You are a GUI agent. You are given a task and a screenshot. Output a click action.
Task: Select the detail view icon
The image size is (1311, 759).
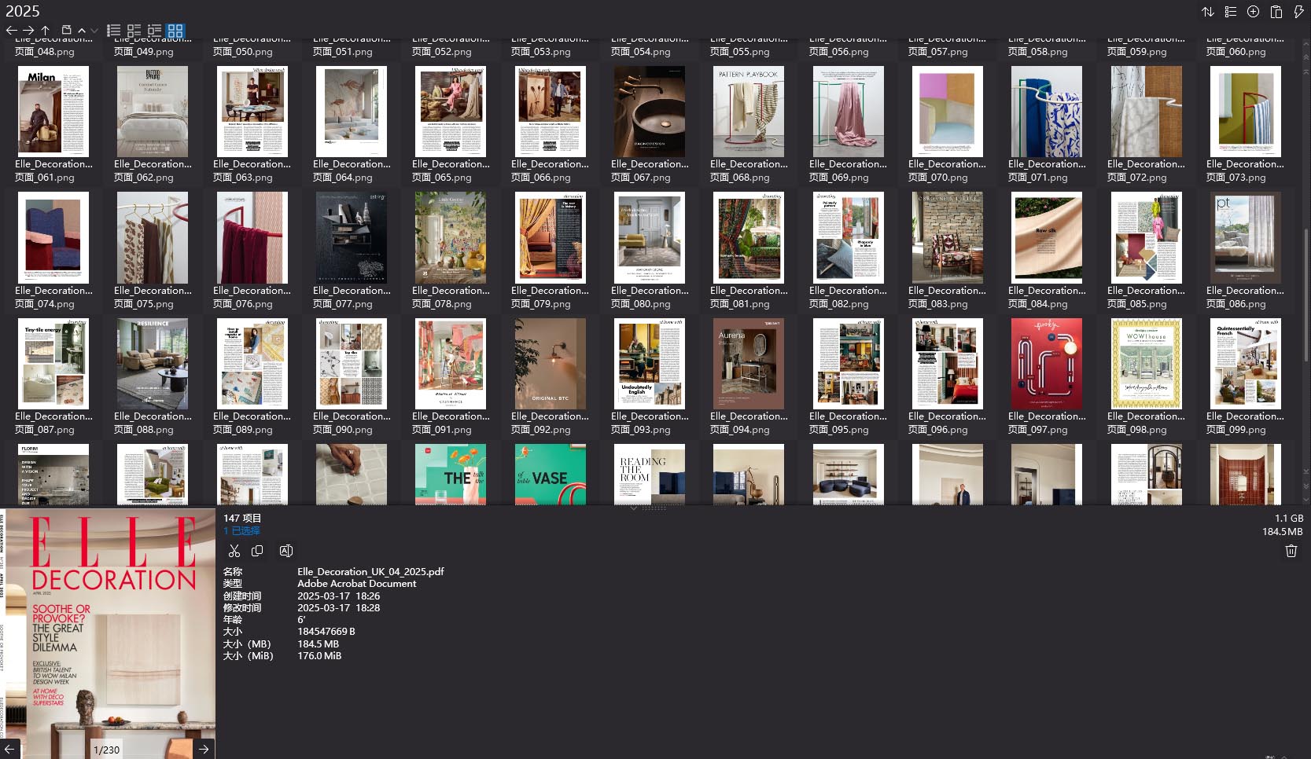[x=134, y=30]
